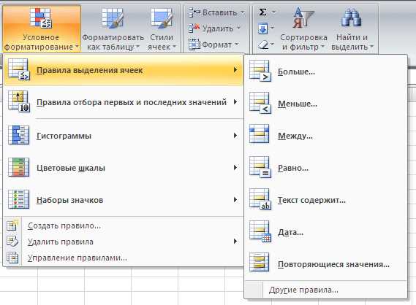Click the Вставить cells icon

[x=194, y=12]
